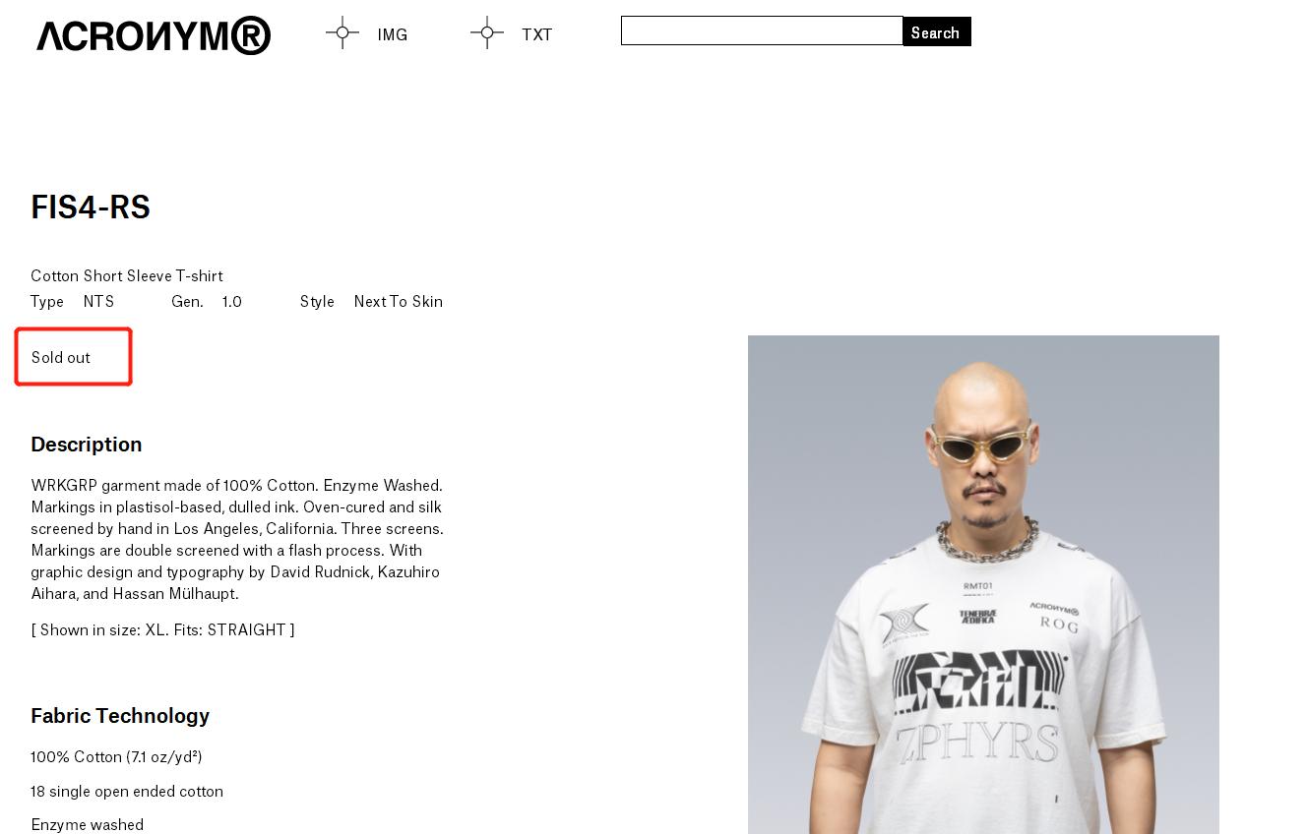Click the Description section heading
This screenshot has width=1307, height=834.
click(87, 445)
